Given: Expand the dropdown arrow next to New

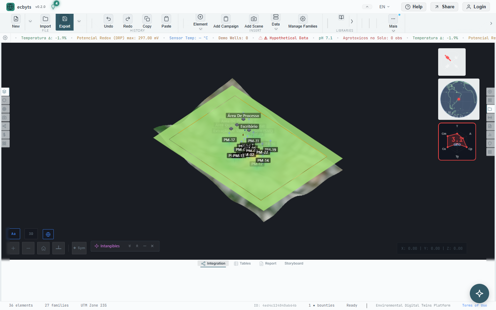Looking at the screenshot, I should tap(30, 21).
